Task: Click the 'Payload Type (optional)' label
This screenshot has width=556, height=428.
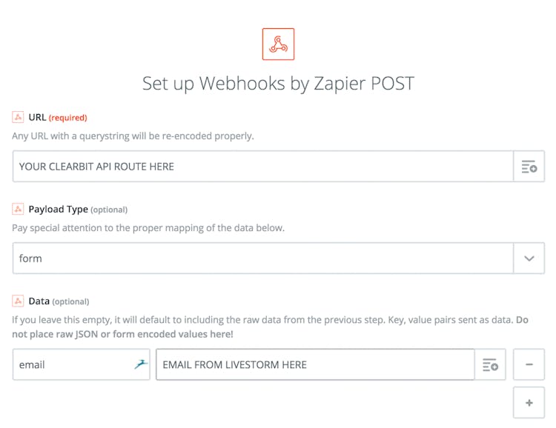Action: click(x=78, y=209)
